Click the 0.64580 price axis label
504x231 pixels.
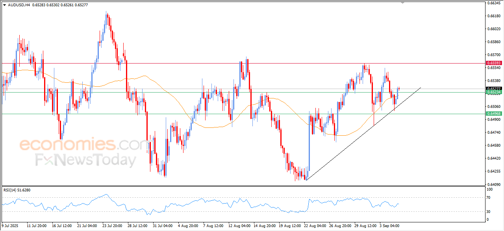494,146
